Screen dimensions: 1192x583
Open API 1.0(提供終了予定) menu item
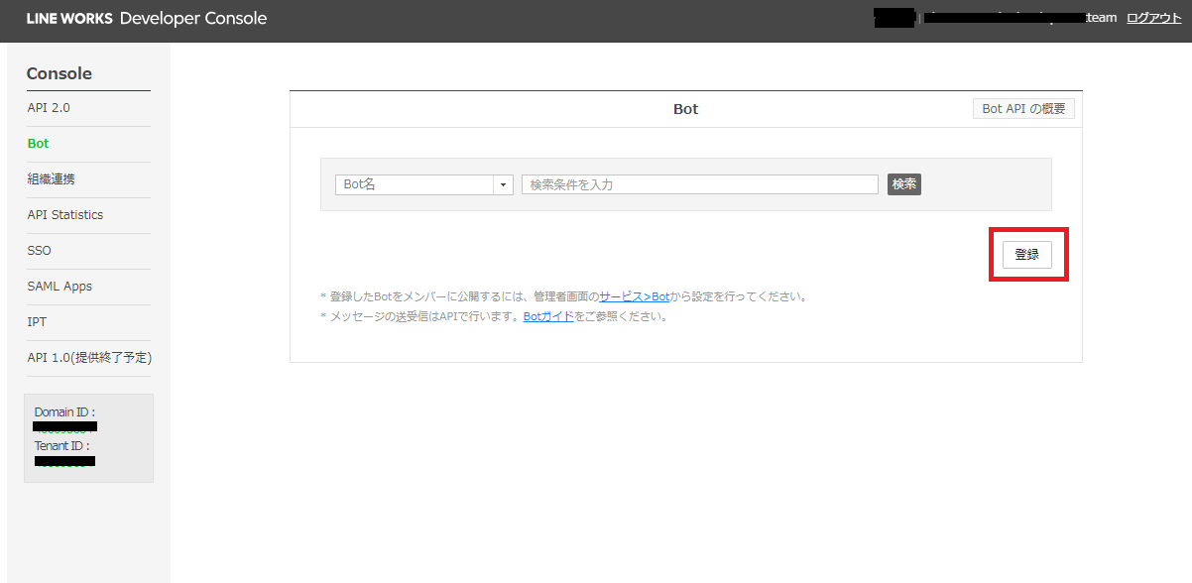pyautogui.click(x=89, y=358)
